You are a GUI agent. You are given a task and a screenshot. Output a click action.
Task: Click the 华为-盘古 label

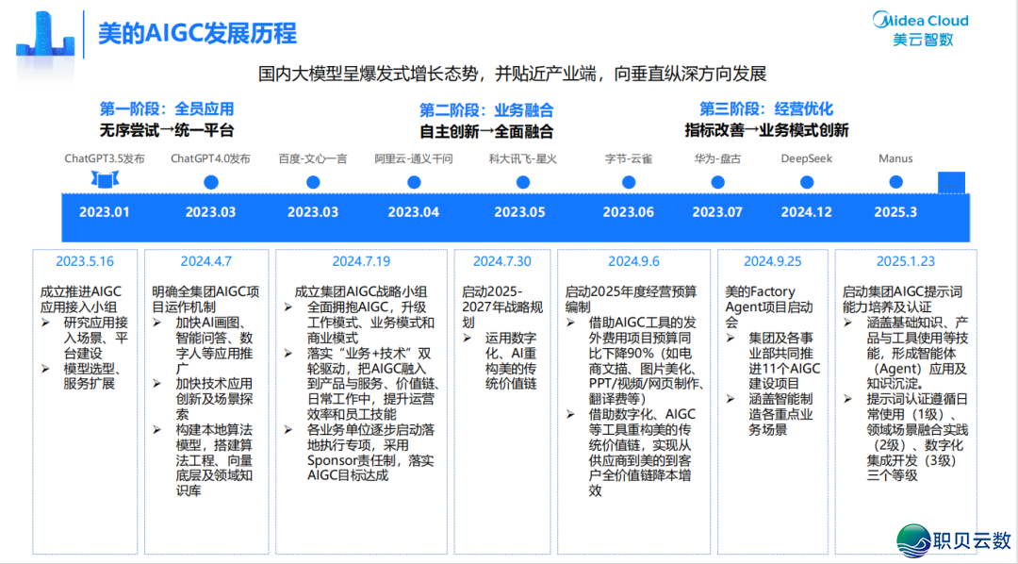[x=717, y=158]
